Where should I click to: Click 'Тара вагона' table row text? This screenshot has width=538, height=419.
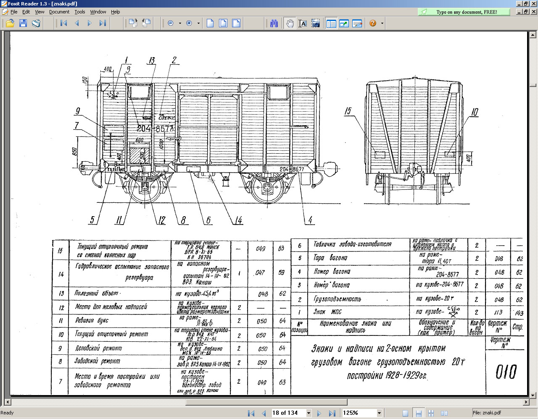[330, 258]
